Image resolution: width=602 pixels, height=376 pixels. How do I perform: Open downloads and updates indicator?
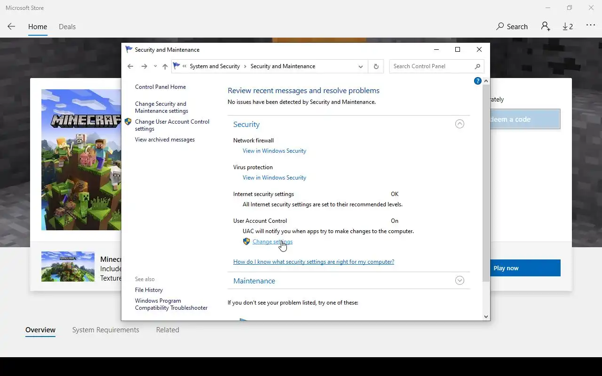click(568, 27)
